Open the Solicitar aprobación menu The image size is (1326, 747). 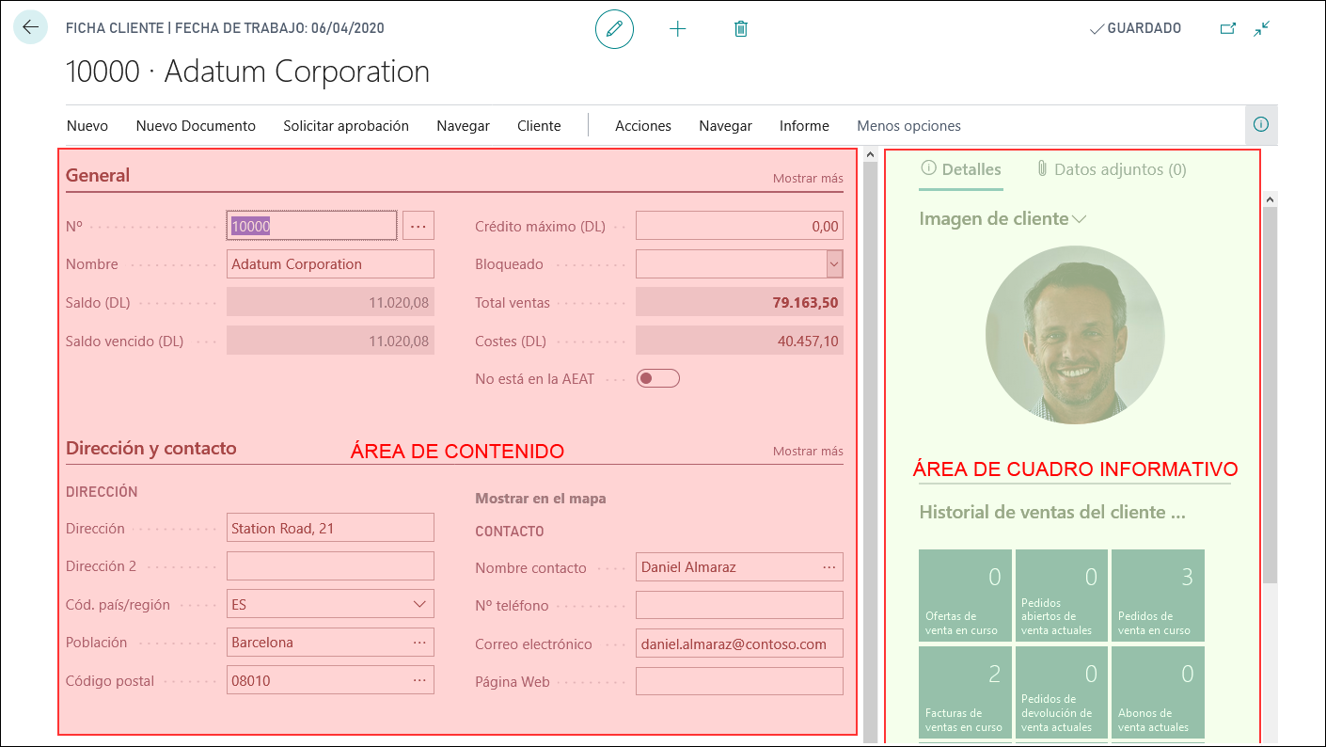point(346,126)
